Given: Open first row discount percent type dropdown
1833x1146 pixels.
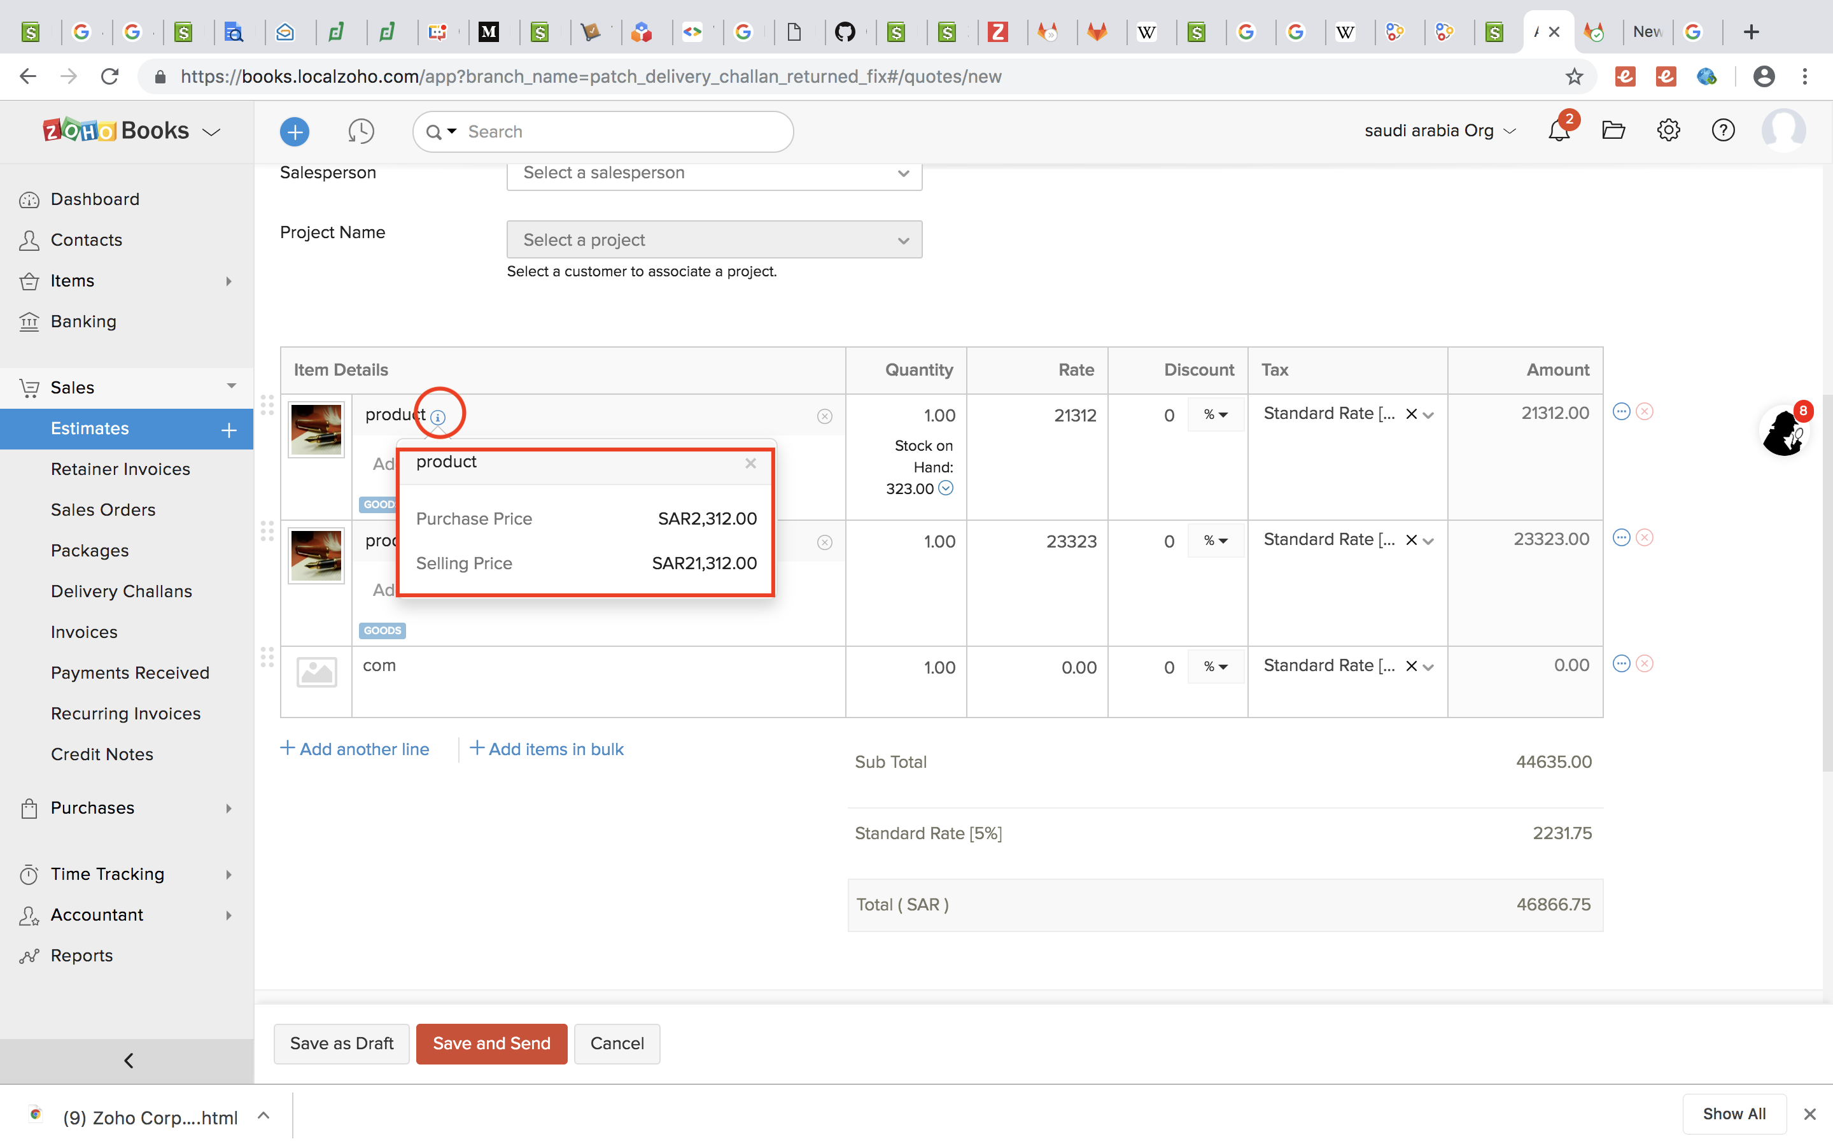Looking at the screenshot, I should [x=1215, y=414].
